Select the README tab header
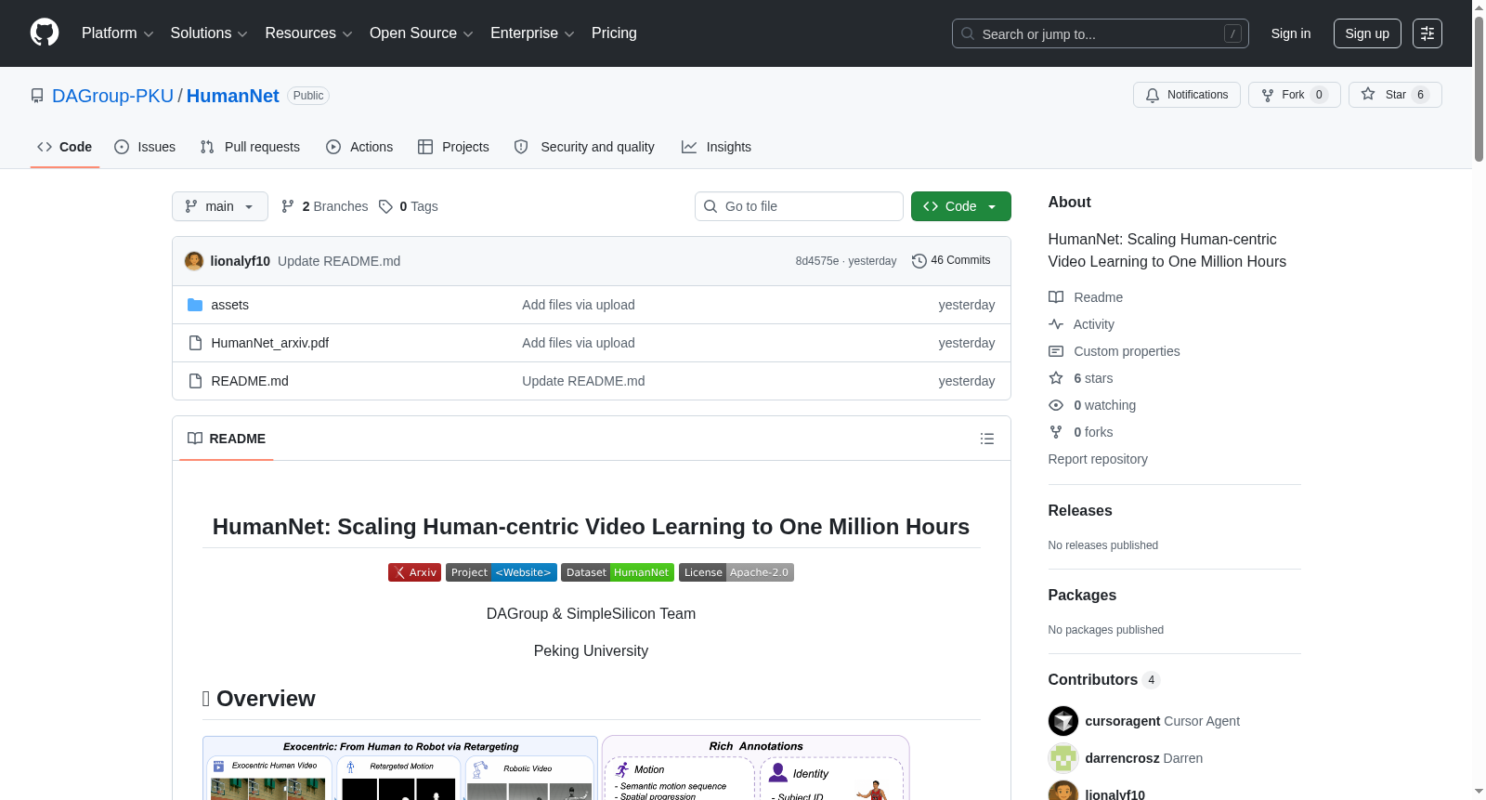 click(x=227, y=439)
